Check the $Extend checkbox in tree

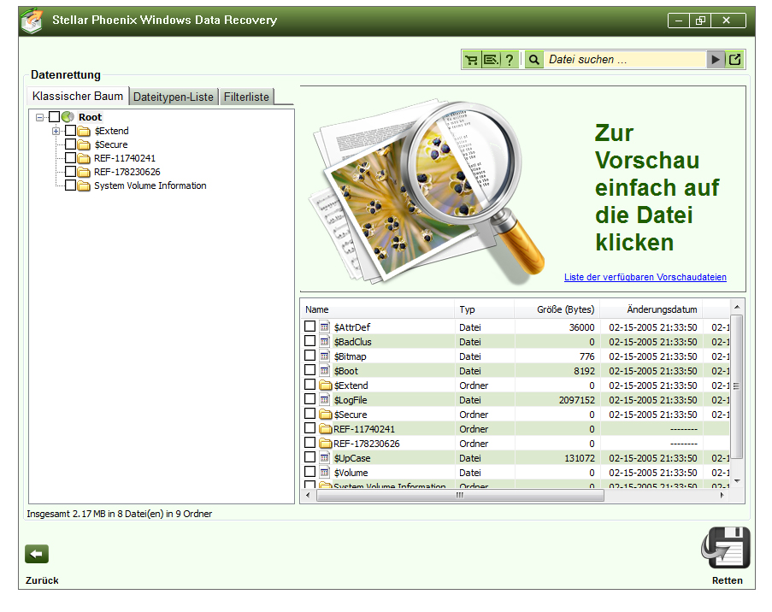tap(70, 131)
